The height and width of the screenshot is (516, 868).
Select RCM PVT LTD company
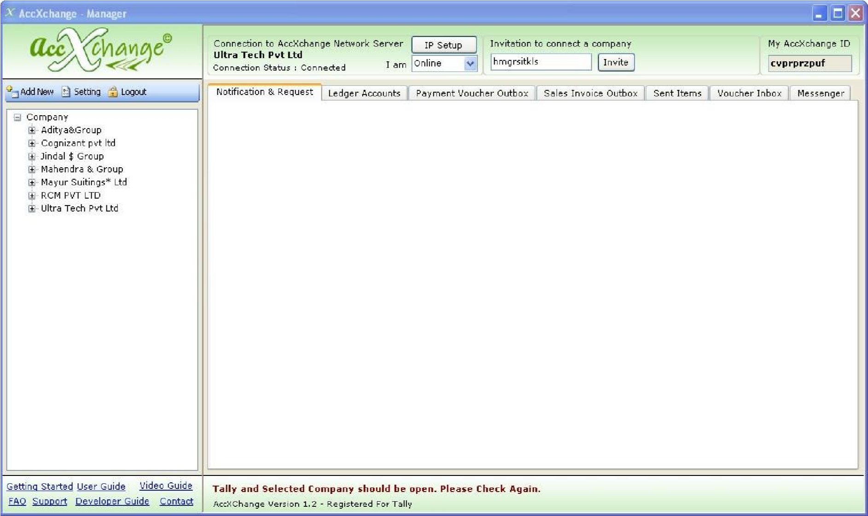(70, 196)
